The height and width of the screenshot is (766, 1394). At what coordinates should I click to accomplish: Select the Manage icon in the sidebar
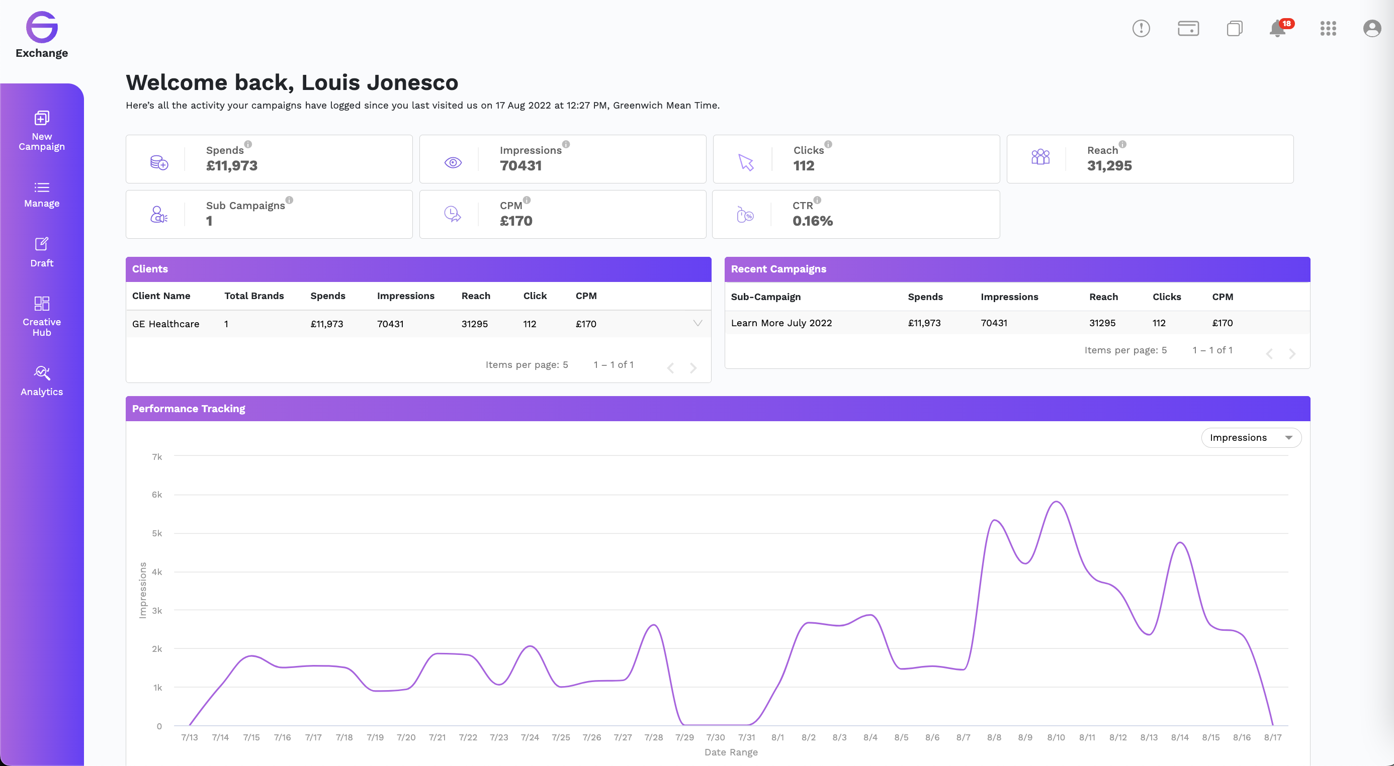[x=42, y=195]
